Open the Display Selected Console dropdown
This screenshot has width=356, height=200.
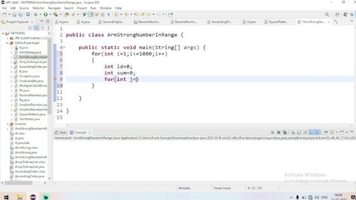point(337,132)
